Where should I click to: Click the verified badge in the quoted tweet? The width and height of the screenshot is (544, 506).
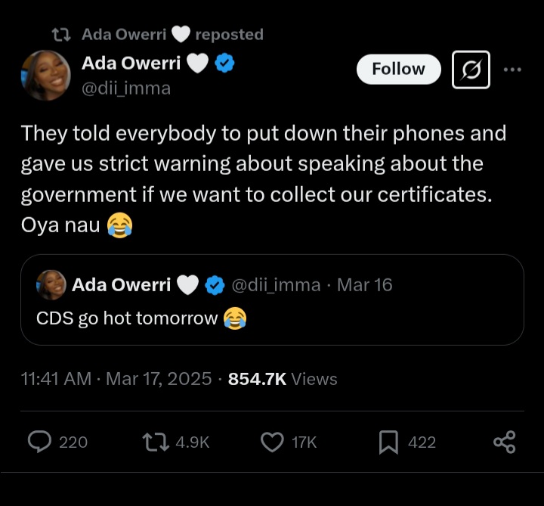[215, 285]
